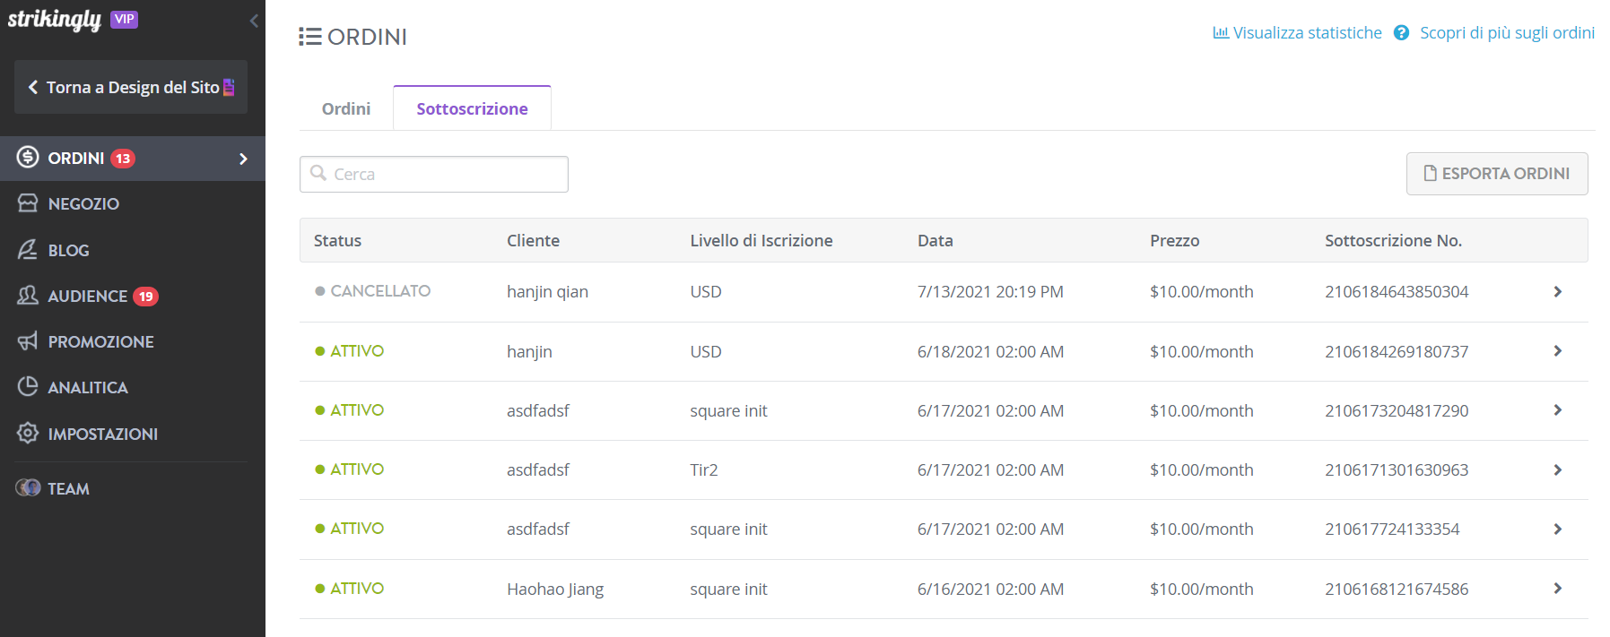This screenshot has height=637, width=1610.
Task: Expand the row for subscription 2106168121674586
Action: 1558,589
